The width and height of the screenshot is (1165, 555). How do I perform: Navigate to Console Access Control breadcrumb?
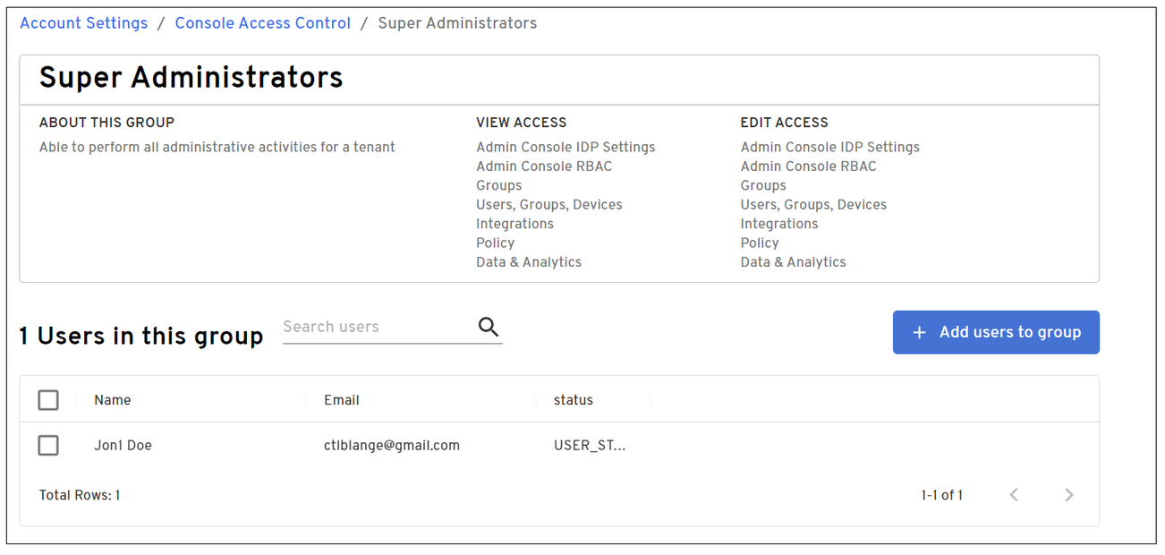(262, 23)
